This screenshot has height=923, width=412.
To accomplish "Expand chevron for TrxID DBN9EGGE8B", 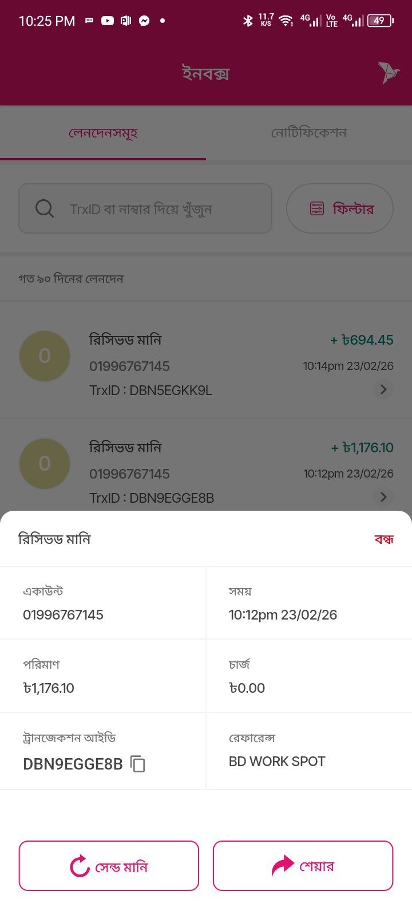I will [383, 497].
